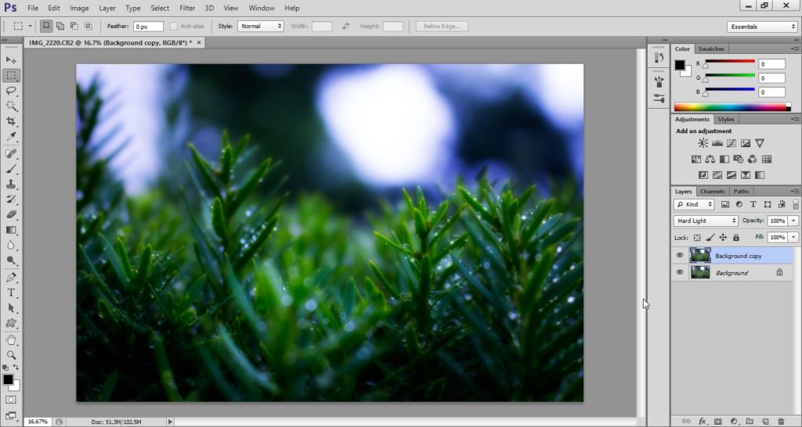
Task: Add a Curves adjustment
Action: click(x=732, y=144)
